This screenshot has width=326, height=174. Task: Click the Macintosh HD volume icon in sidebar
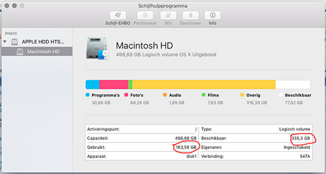20,52
